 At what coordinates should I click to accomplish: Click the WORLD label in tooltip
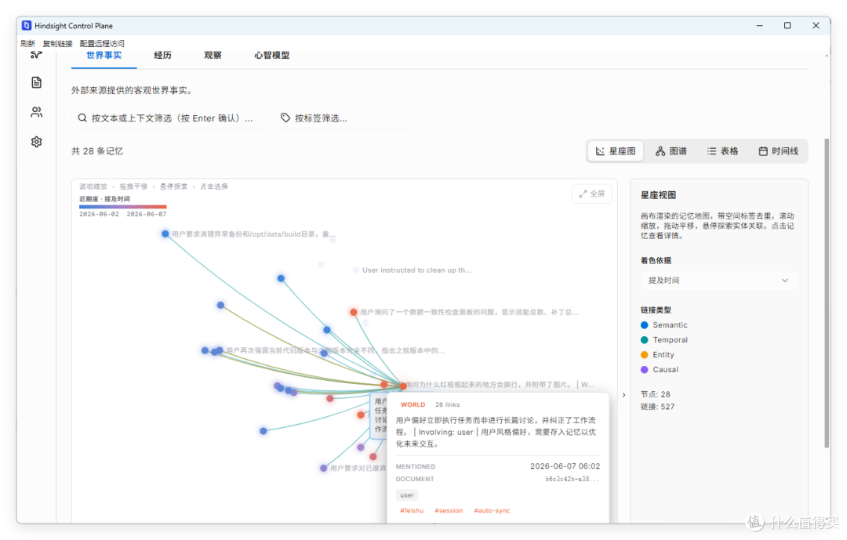(413, 404)
